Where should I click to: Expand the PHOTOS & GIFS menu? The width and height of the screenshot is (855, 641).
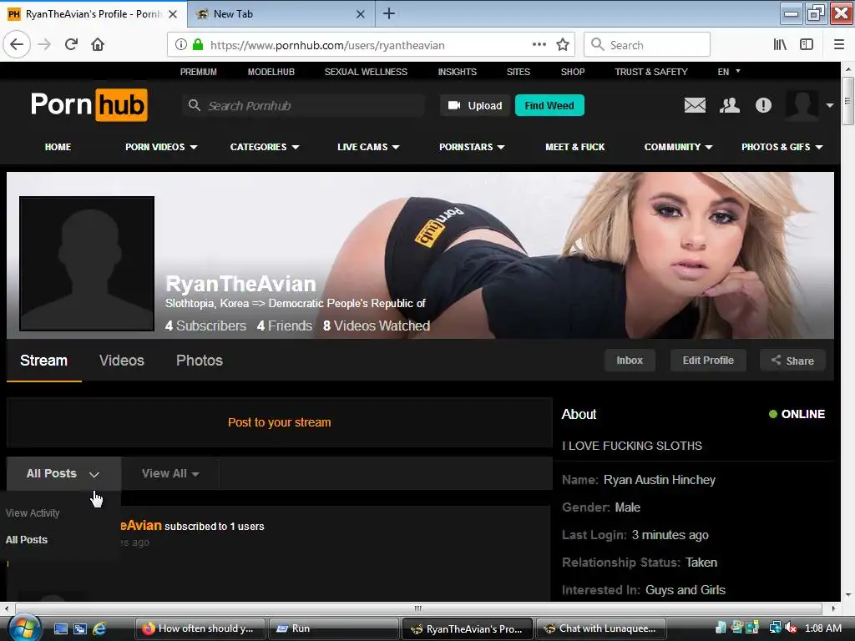tap(782, 147)
